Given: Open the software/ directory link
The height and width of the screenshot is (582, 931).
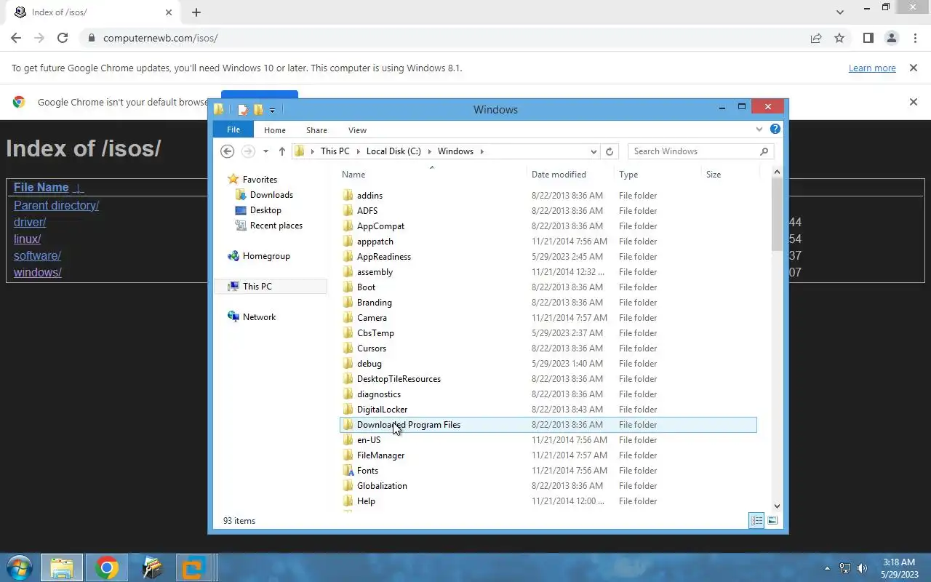Looking at the screenshot, I should click(x=37, y=255).
